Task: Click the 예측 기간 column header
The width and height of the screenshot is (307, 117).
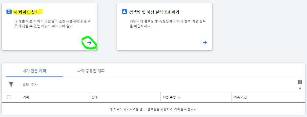Action: click(x=240, y=97)
